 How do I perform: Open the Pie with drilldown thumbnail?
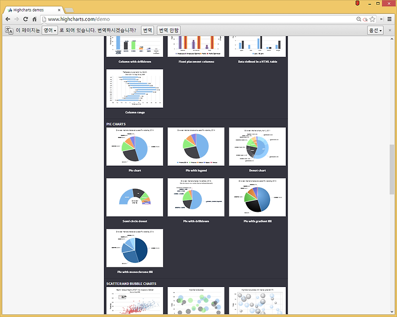[x=196, y=197]
